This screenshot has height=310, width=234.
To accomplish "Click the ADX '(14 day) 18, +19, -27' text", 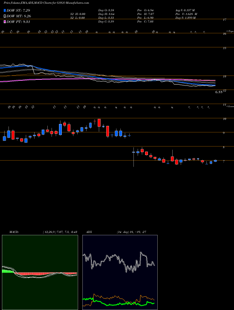I will [x=132, y=232].
